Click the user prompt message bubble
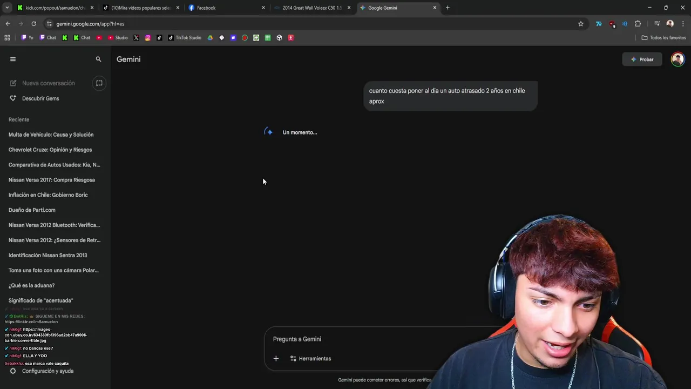This screenshot has width=691, height=389. click(x=450, y=96)
